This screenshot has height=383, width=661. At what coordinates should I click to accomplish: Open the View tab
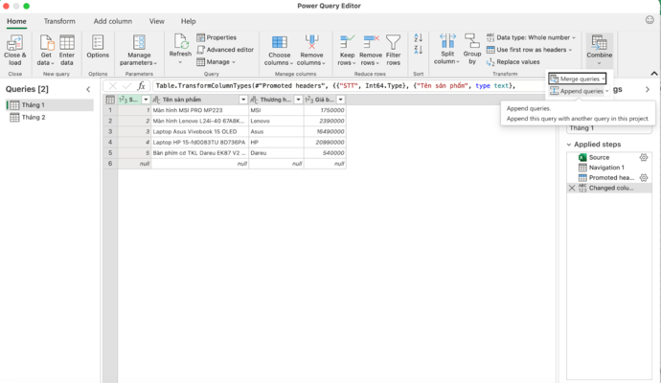click(156, 21)
